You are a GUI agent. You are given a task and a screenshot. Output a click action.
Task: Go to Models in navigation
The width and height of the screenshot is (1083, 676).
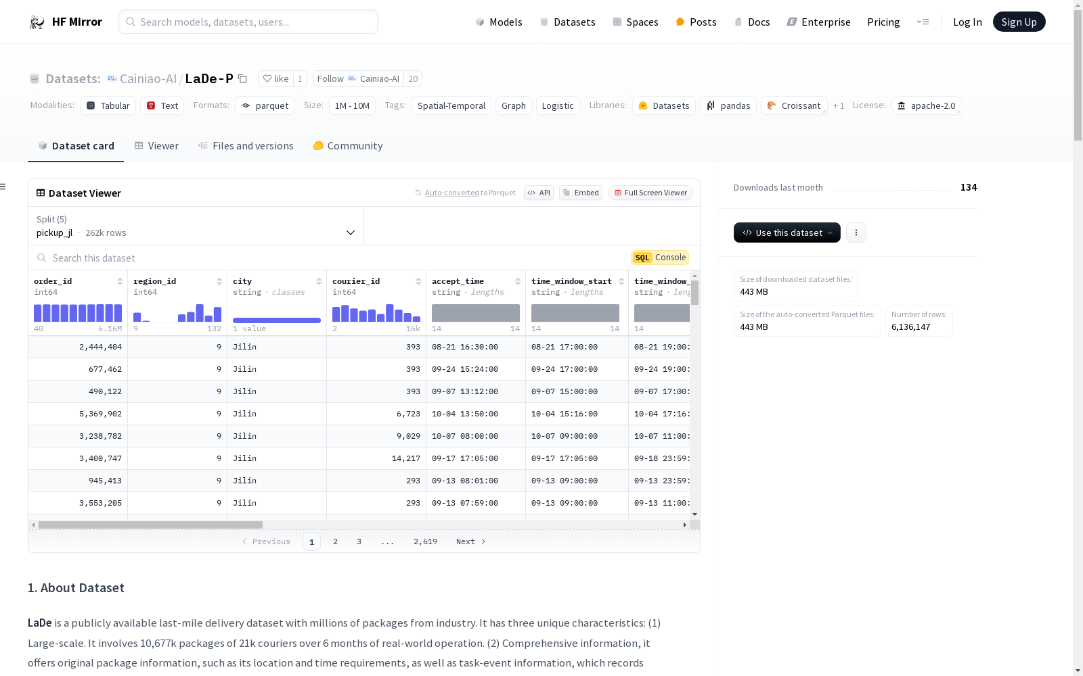tap(499, 22)
